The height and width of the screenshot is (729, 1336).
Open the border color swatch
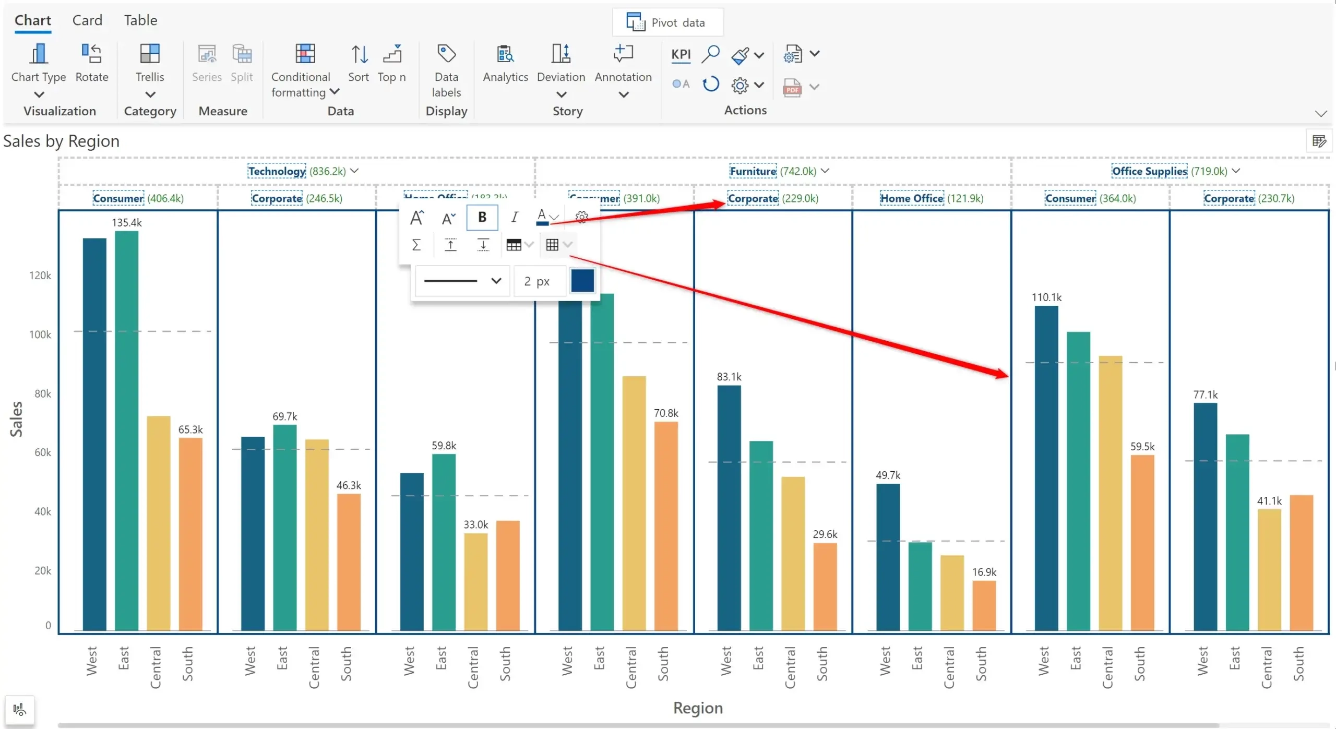coord(582,281)
